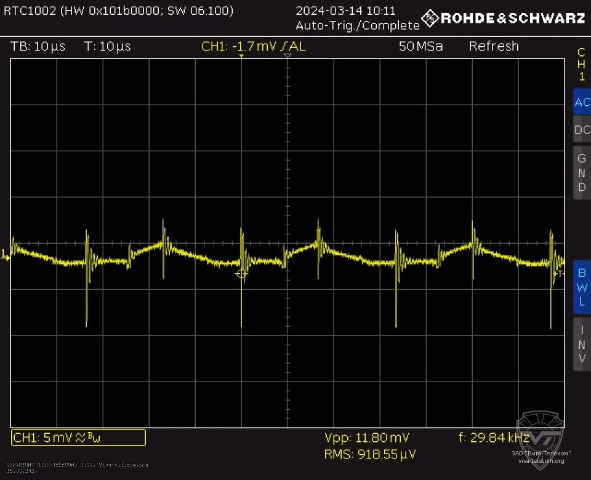Click the circular trigger point crosshair on waveform

(241, 274)
